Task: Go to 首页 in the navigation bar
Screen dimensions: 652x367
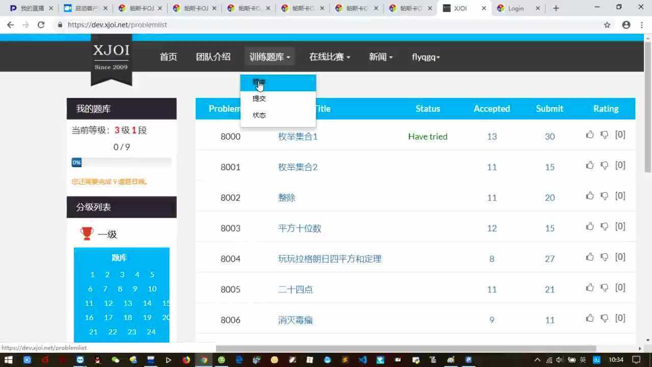Action: pos(168,57)
